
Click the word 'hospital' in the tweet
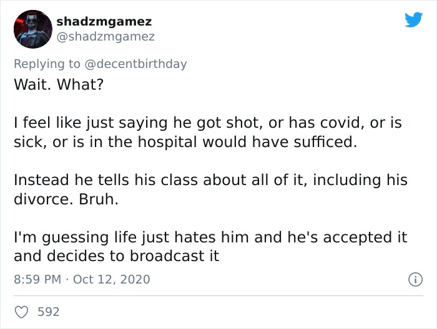tap(167, 143)
